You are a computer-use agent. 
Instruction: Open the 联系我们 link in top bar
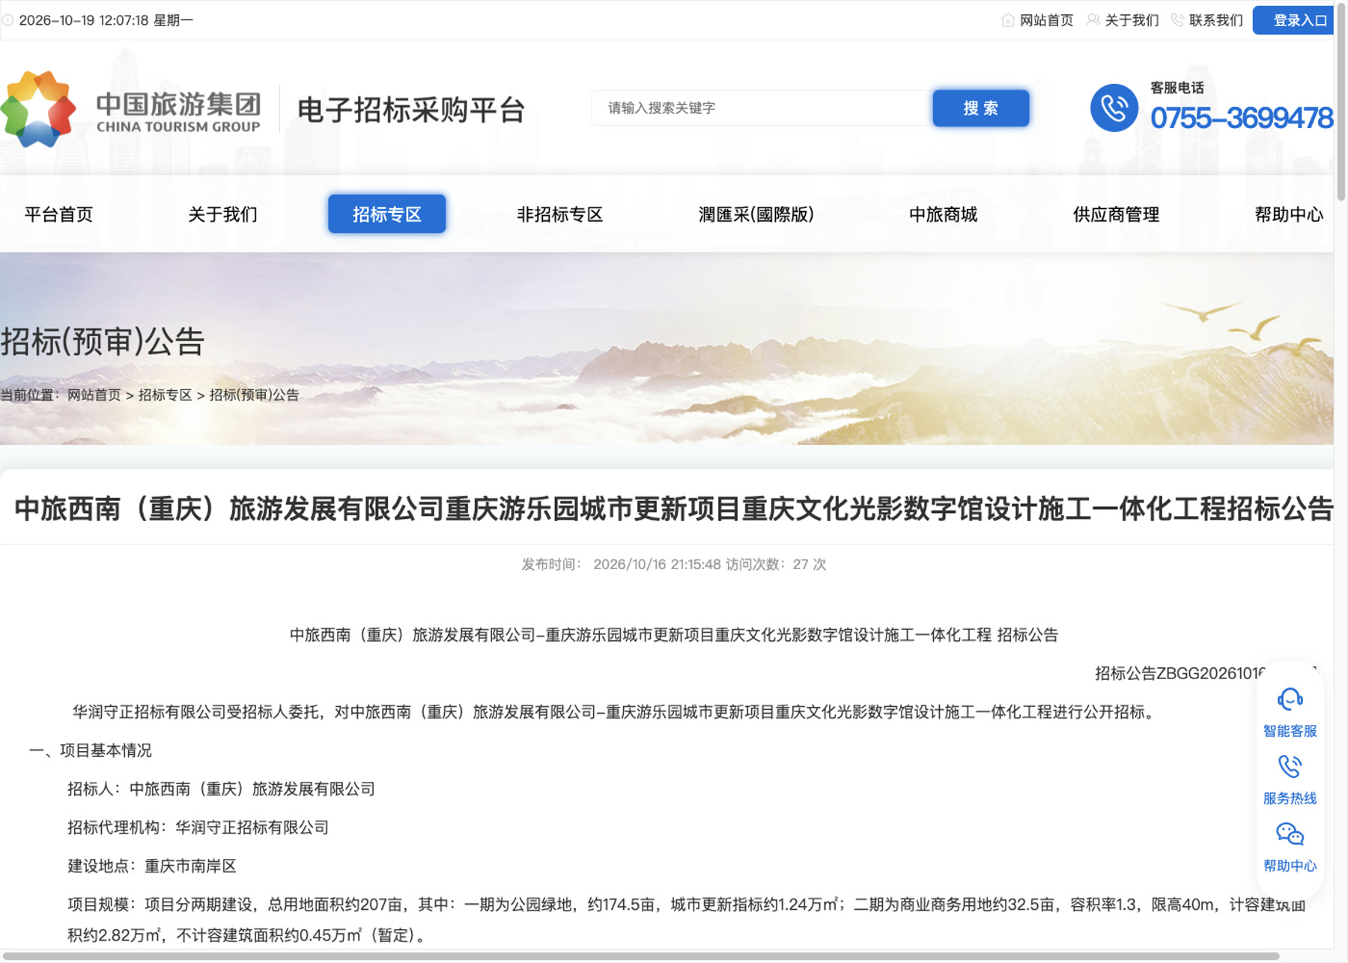[x=1215, y=20]
